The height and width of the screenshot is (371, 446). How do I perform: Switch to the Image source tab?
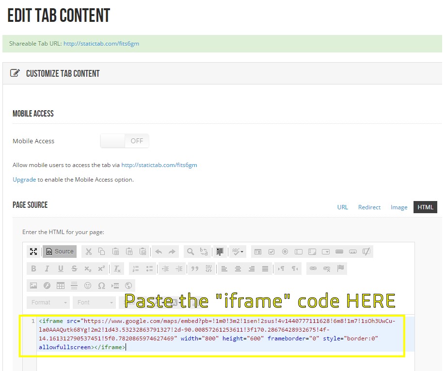399,207
